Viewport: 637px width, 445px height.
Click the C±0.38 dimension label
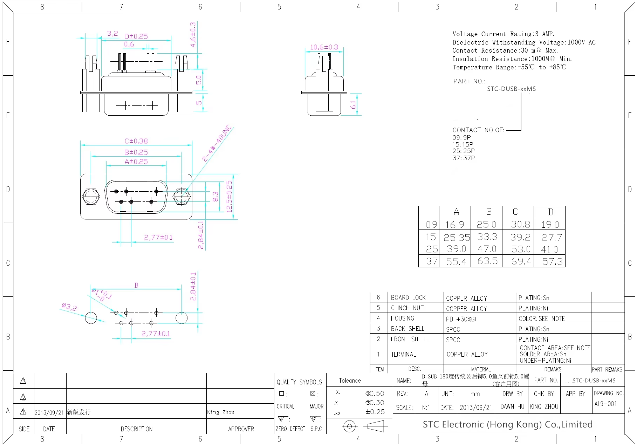click(136, 141)
